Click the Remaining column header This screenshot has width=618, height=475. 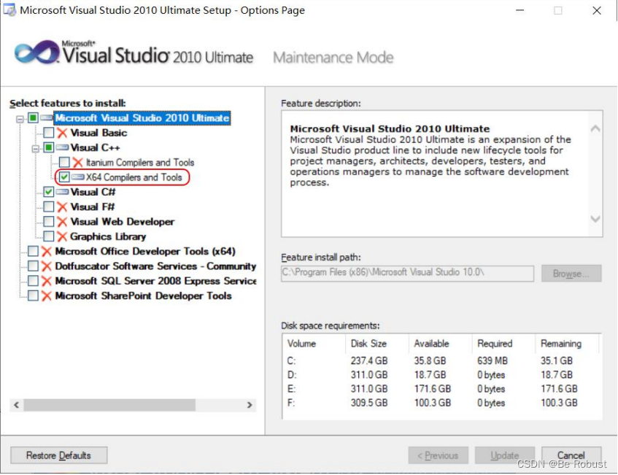point(567,344)
